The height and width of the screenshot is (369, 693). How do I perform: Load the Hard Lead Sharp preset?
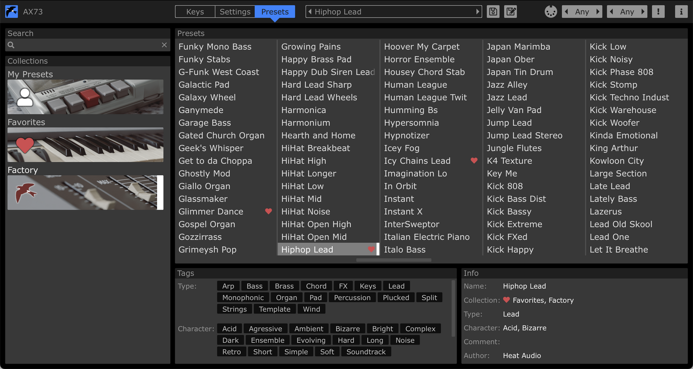click(x=317, y=85)
